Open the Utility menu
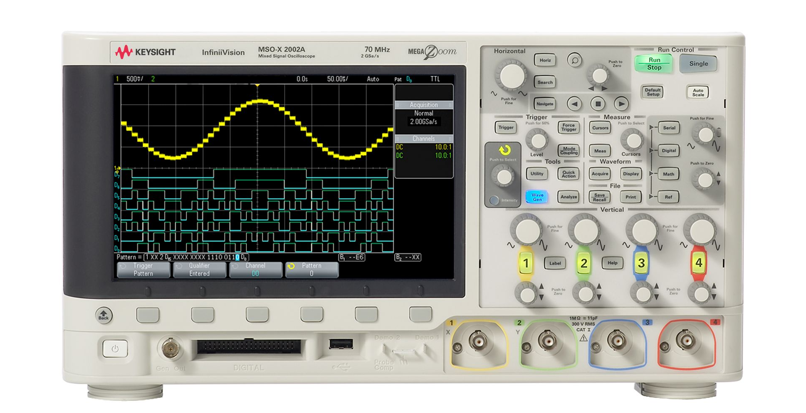The image size is (806, 413). pos(536,174)
